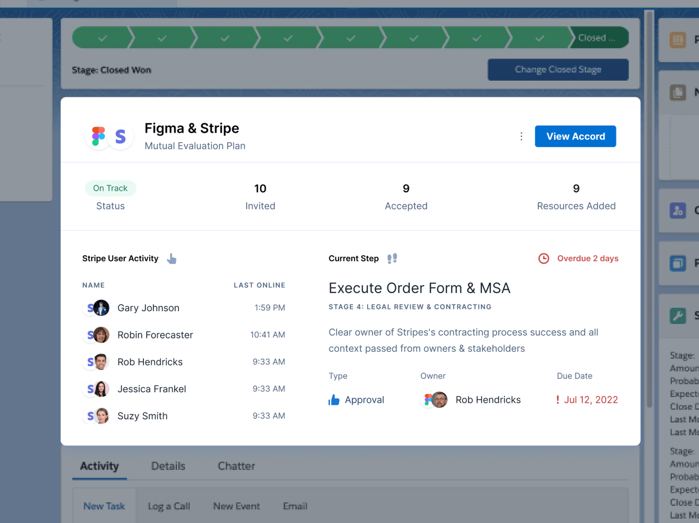699x523 pixels.
Task: Open Robin Forecaster's avatar
Action: pos(101,335)
